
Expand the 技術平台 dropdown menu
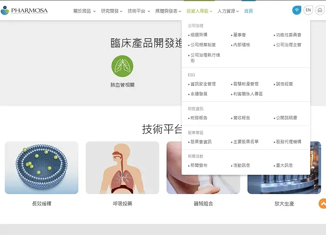click(x=139, y=11)
